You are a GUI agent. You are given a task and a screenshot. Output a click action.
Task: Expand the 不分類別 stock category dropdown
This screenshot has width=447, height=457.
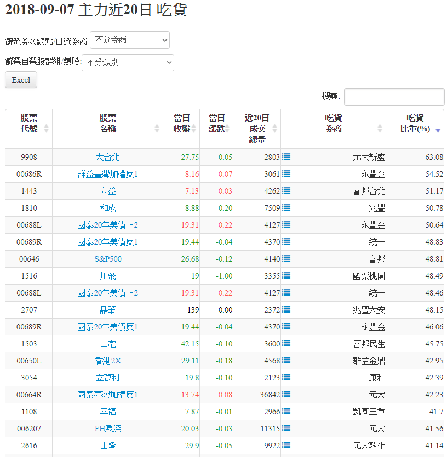128,62
